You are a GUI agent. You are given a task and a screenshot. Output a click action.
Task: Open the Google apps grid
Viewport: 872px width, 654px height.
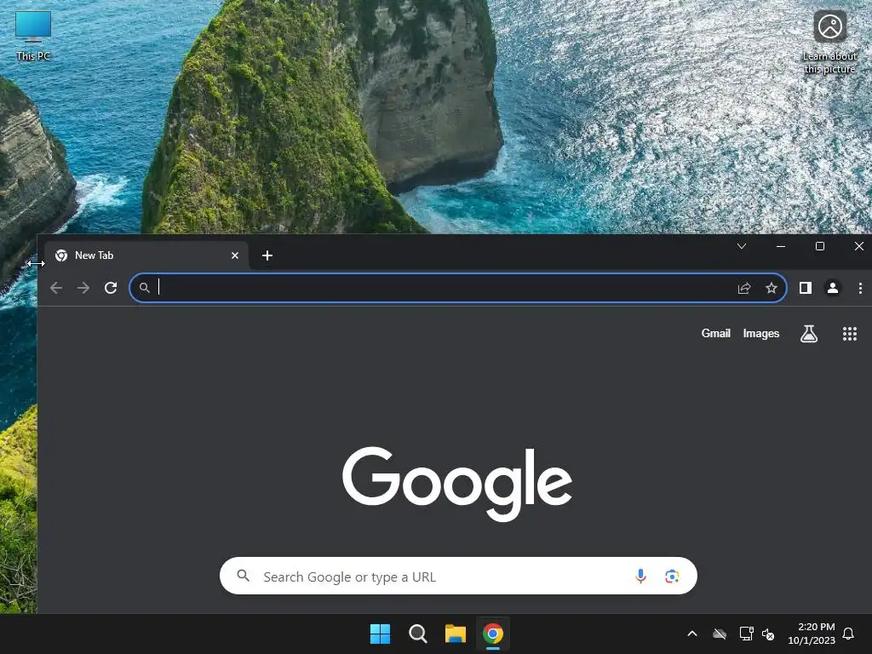849,333
